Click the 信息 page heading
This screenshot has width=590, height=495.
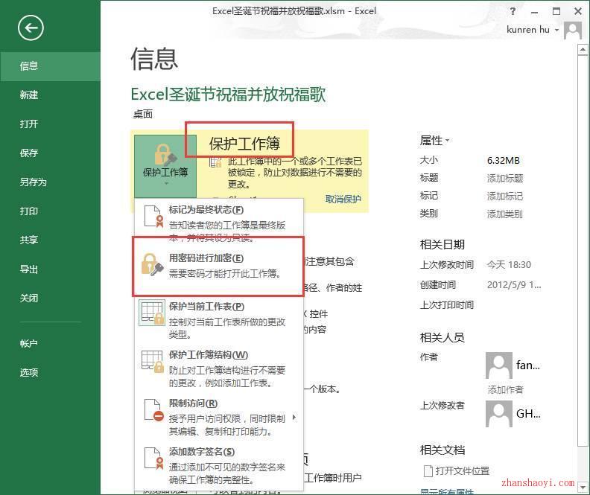(154, 59)
